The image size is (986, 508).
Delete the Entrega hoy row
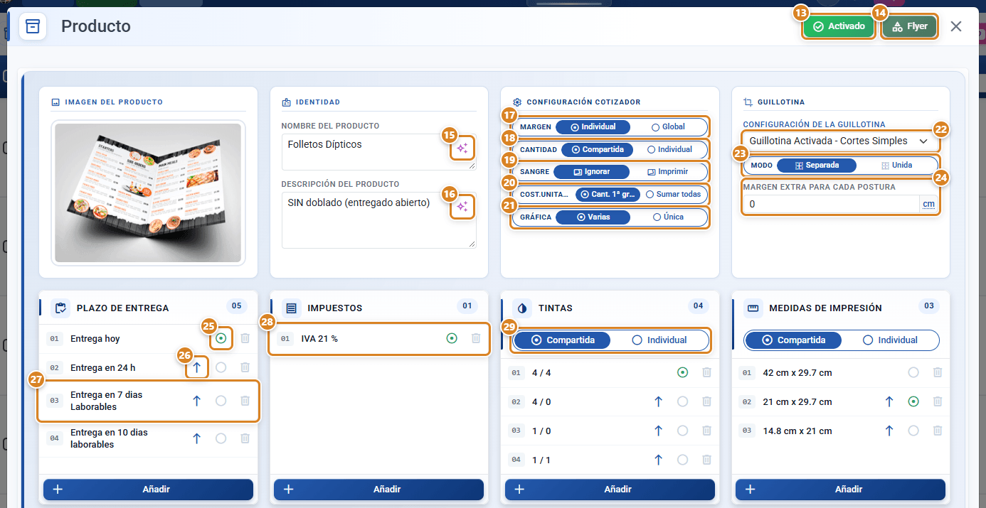(x=245, y=339)
